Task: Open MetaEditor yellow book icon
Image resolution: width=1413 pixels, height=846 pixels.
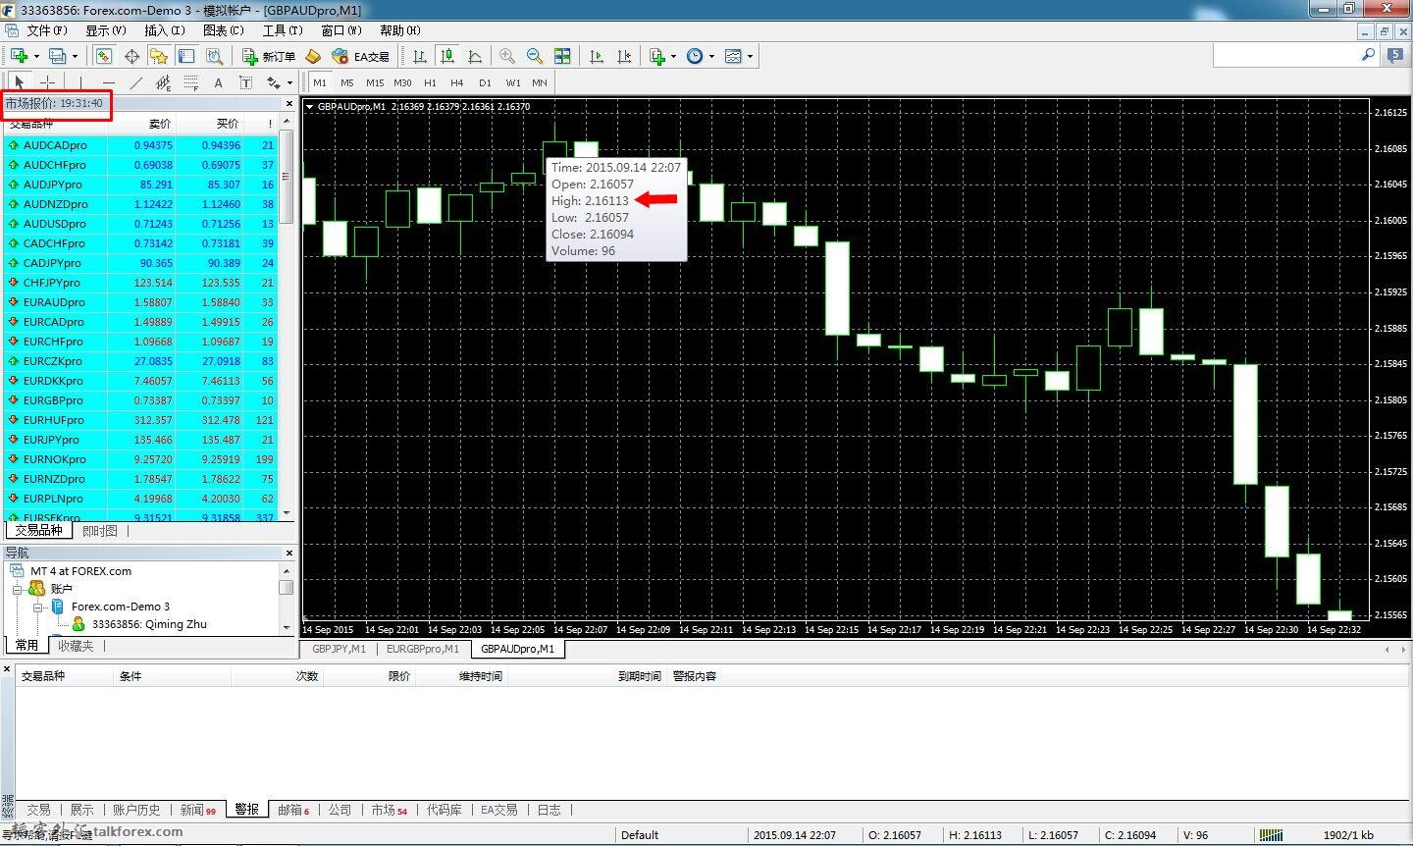Action: [313, 56]
